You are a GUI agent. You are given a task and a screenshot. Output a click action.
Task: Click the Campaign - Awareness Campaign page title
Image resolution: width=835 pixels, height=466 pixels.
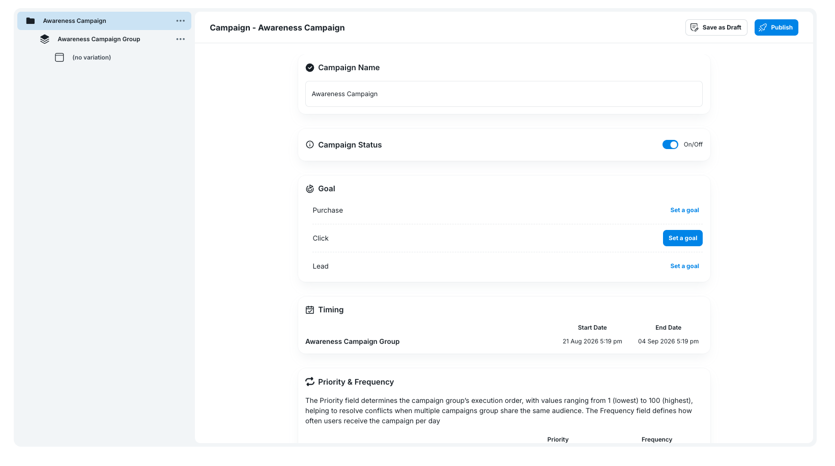(277, 27)
